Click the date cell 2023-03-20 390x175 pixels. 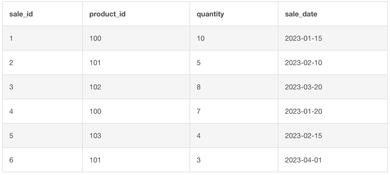click(303, 87)
